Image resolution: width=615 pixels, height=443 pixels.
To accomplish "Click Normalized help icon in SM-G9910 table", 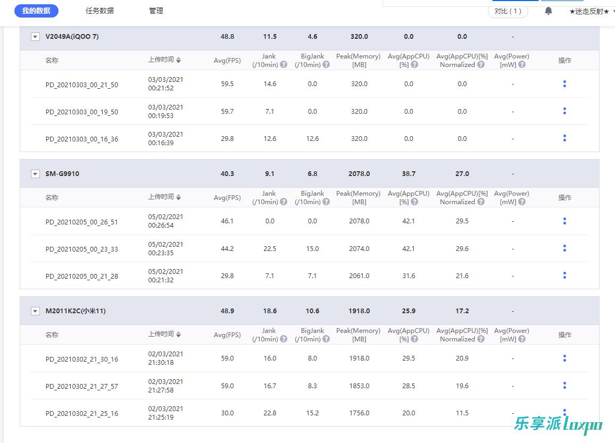I will click(x=481, y=202).
